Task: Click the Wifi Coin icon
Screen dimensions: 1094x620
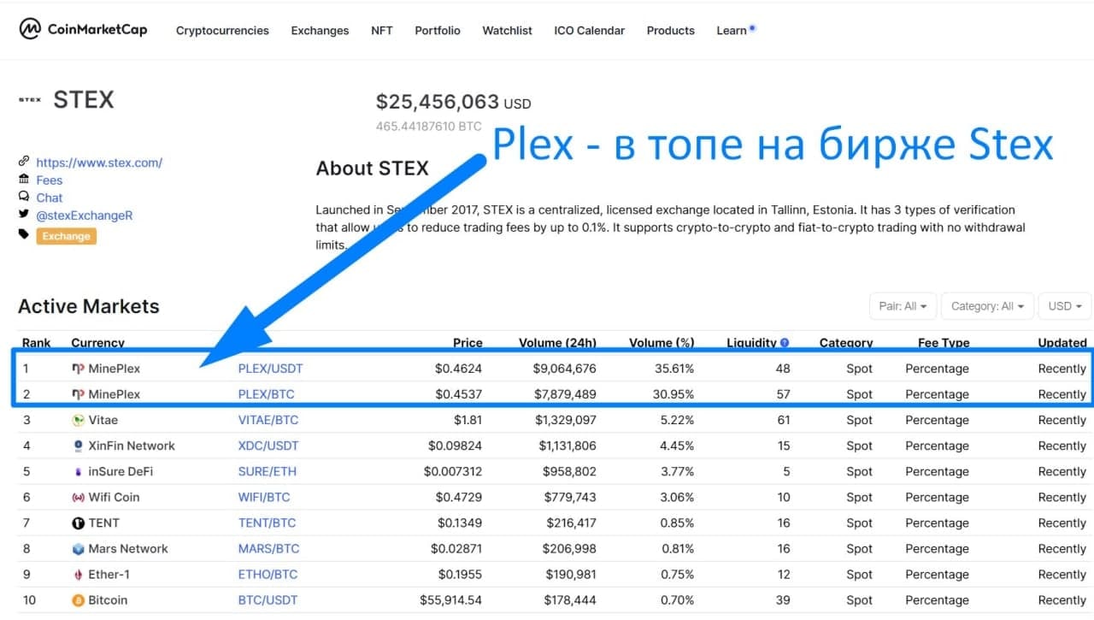Action: coord(79,497)
